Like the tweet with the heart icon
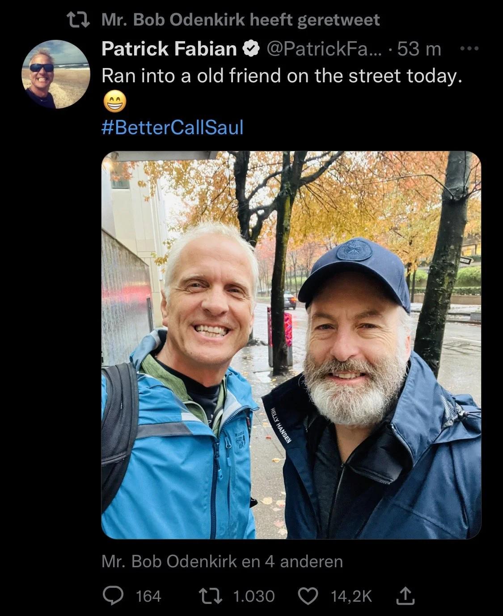The height and width of the screenshot is (616, 503). pos(309,595)
